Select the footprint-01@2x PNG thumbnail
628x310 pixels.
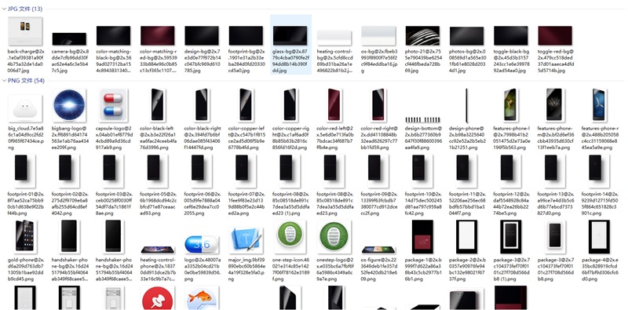click(x=25, y=168)
